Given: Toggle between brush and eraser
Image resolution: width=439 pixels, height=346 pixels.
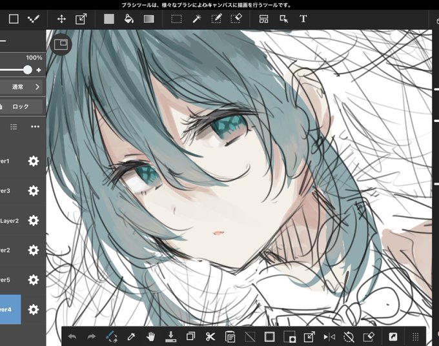Looking at the screenshot, I should (x=111, y=337).
